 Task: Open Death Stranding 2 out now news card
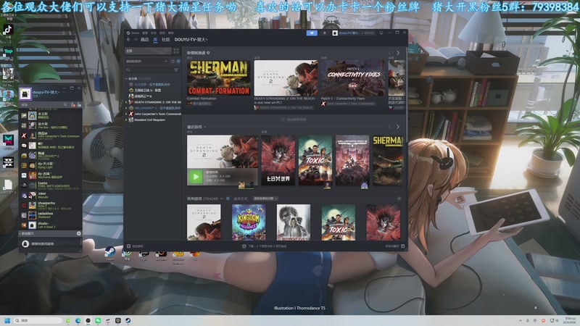(x=286, y=78)
